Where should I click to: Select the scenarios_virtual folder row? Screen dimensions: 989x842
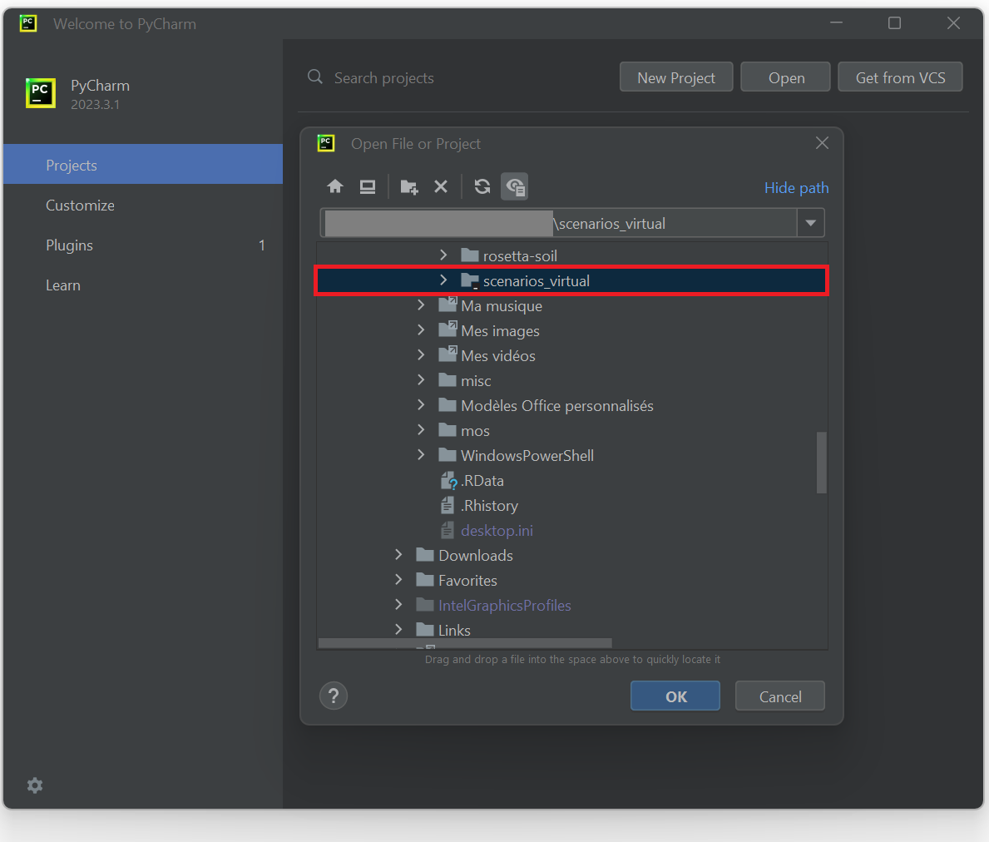571,280
